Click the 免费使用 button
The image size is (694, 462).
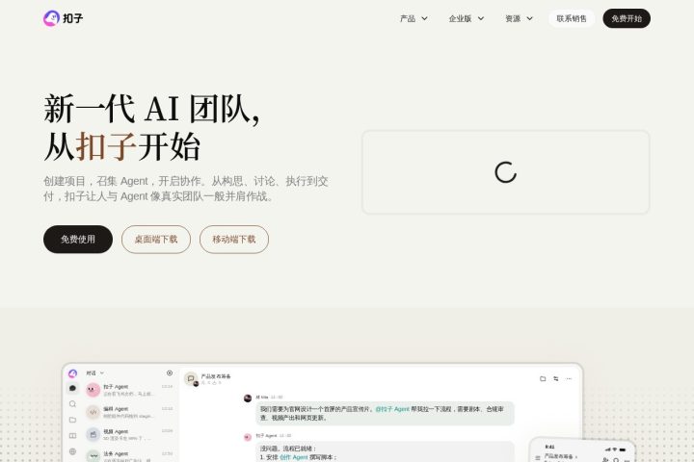[x=78, y=239]
